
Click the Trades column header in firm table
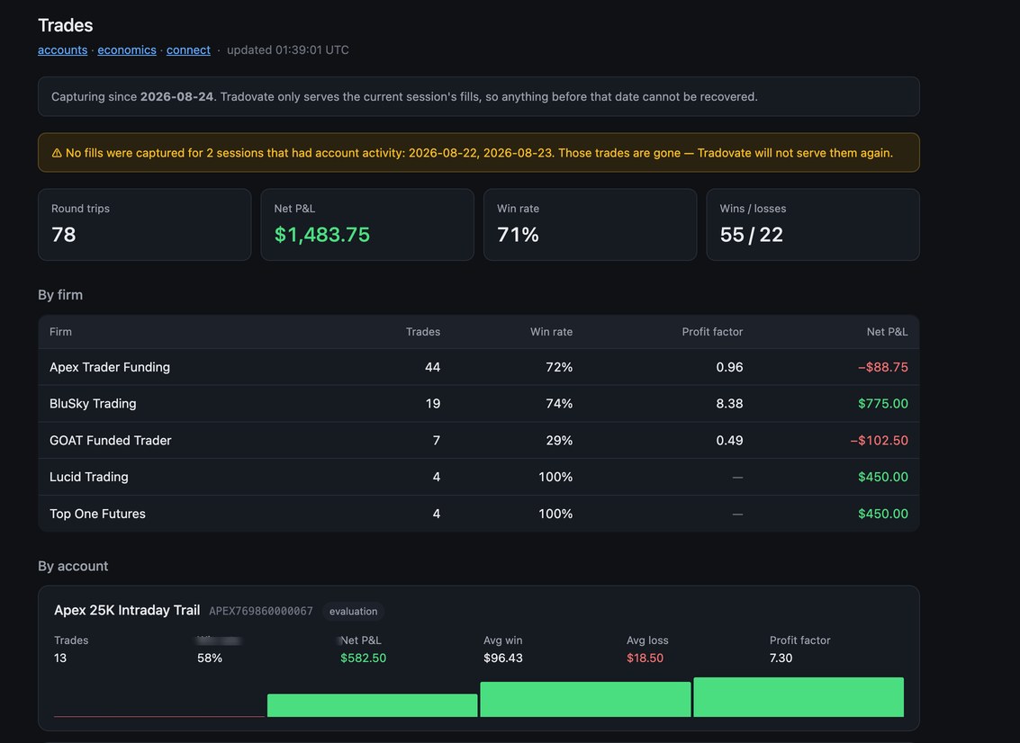(423, 332)
